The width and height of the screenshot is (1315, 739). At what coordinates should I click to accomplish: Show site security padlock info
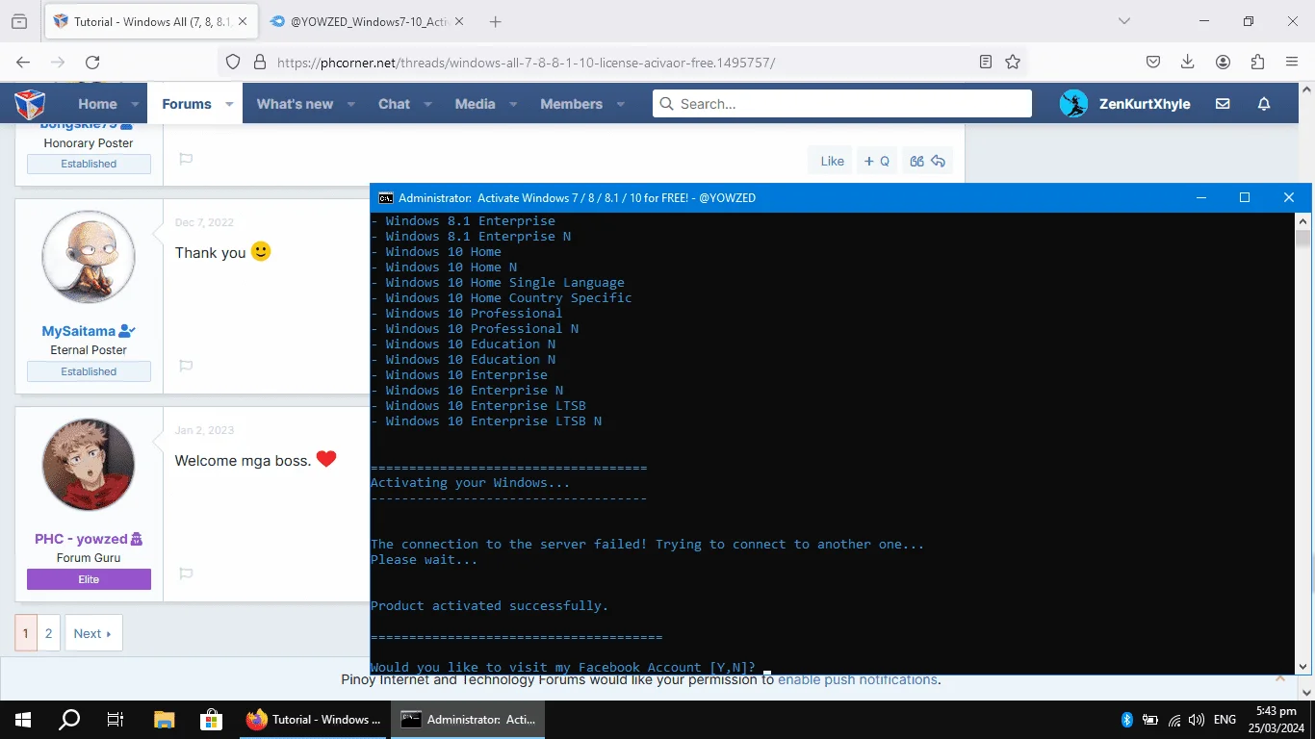click(259, 63)
